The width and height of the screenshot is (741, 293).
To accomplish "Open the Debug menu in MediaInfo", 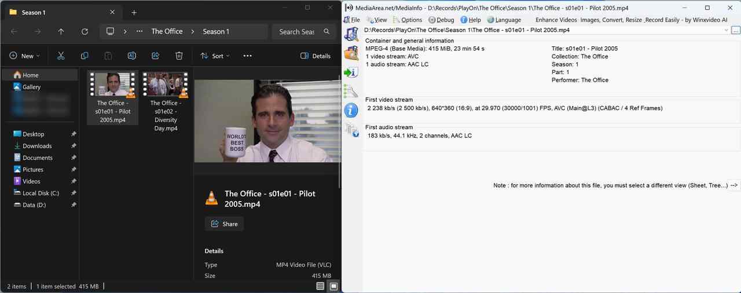I will tap(441, 20).
